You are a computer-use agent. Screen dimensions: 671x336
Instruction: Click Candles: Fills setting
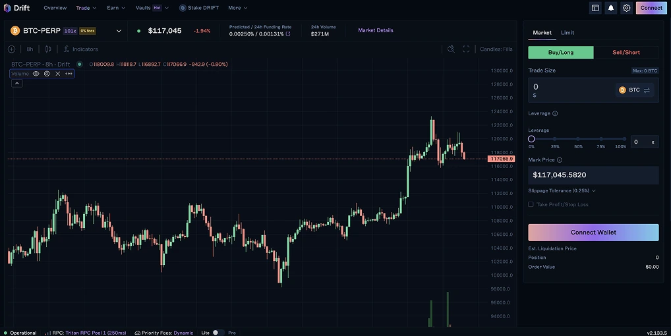pos(496,49)
